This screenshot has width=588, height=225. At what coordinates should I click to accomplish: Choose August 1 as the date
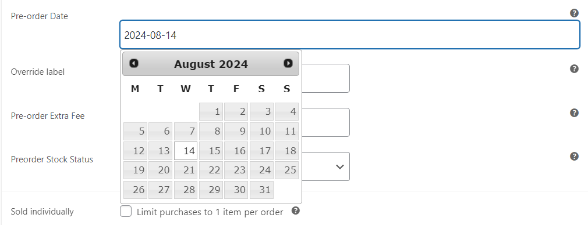pyautogui.click(x=211, y=111)
